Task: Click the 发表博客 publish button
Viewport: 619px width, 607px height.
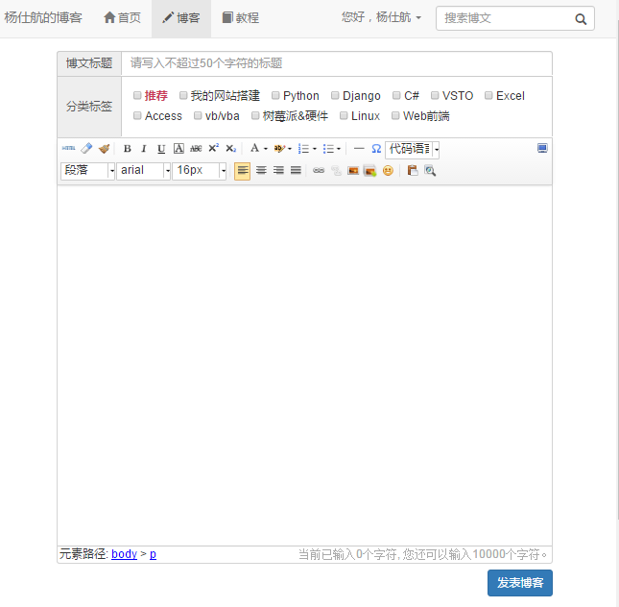Action: click(x=520, y=582)
